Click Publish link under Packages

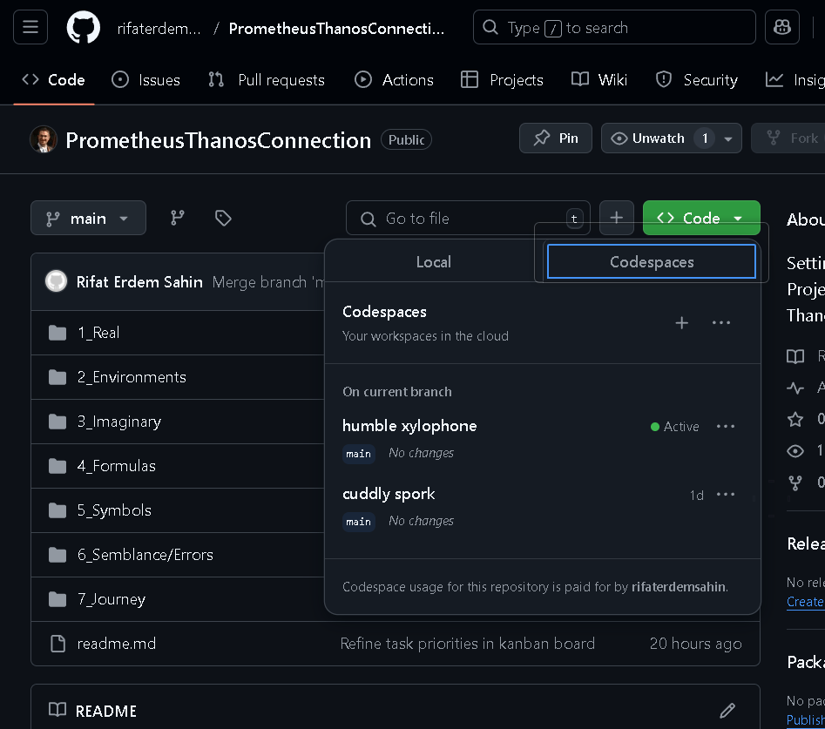806,719
